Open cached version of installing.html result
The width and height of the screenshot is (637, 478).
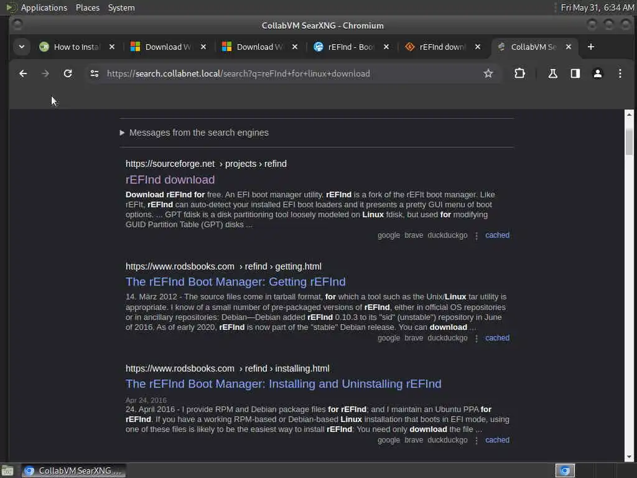pyautogui.click(x=497, y=440)
